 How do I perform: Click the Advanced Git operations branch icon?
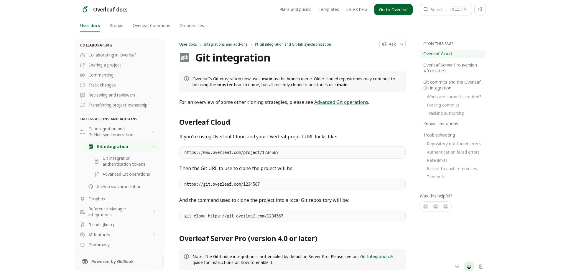(x=97, y=174)
